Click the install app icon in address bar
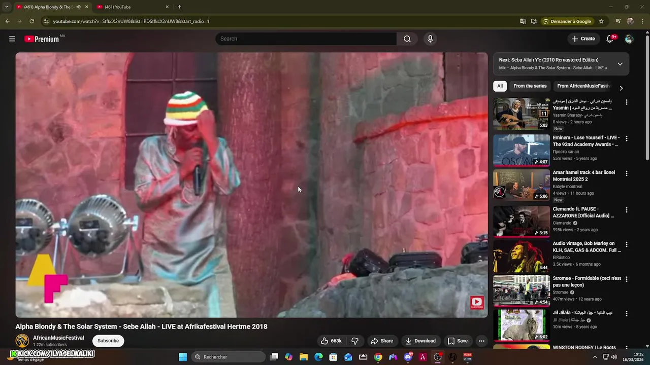 [534, 21]
